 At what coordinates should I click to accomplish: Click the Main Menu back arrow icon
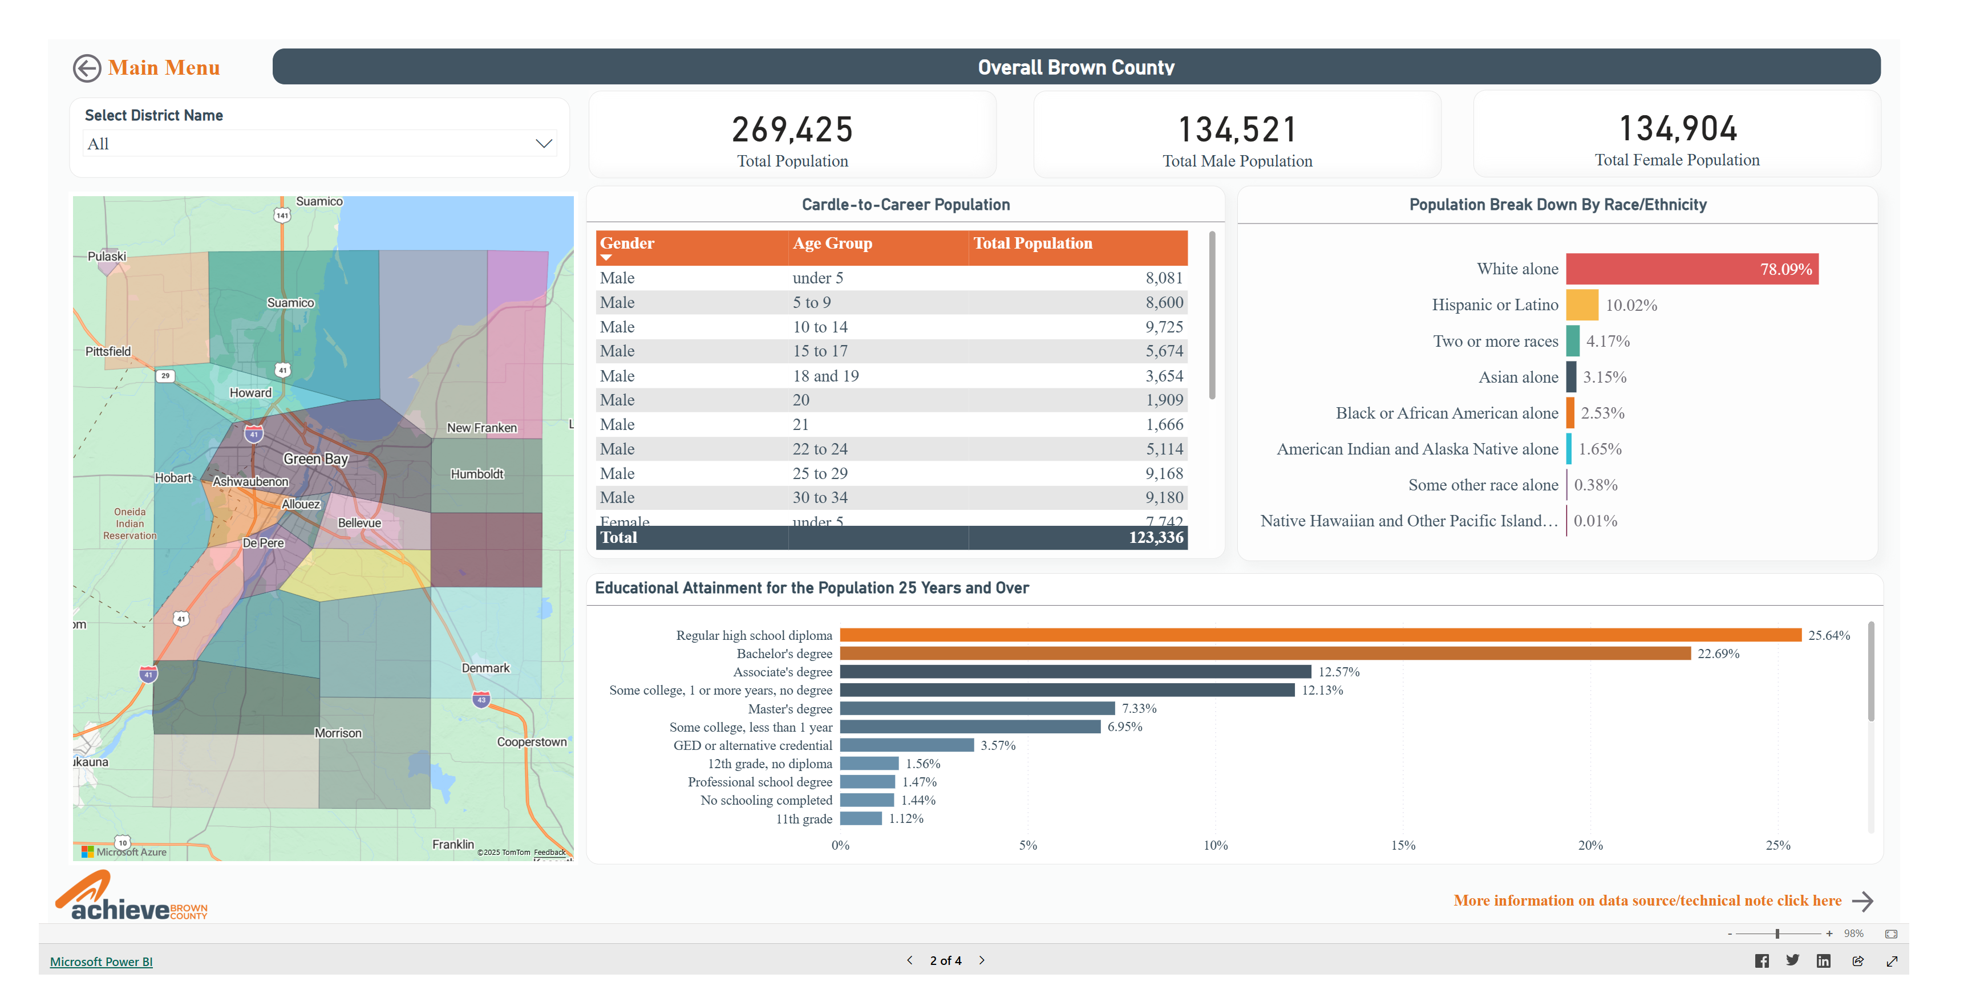tap(86, 68)
